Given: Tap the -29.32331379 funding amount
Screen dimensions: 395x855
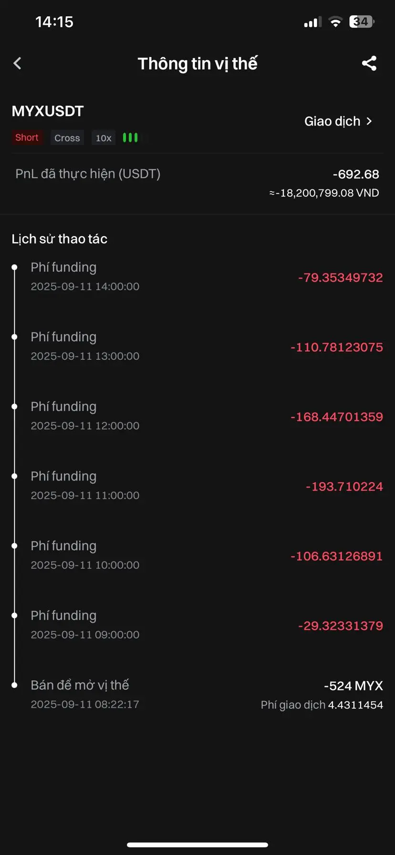Looking at the screenshot, I should click(341, 626).
